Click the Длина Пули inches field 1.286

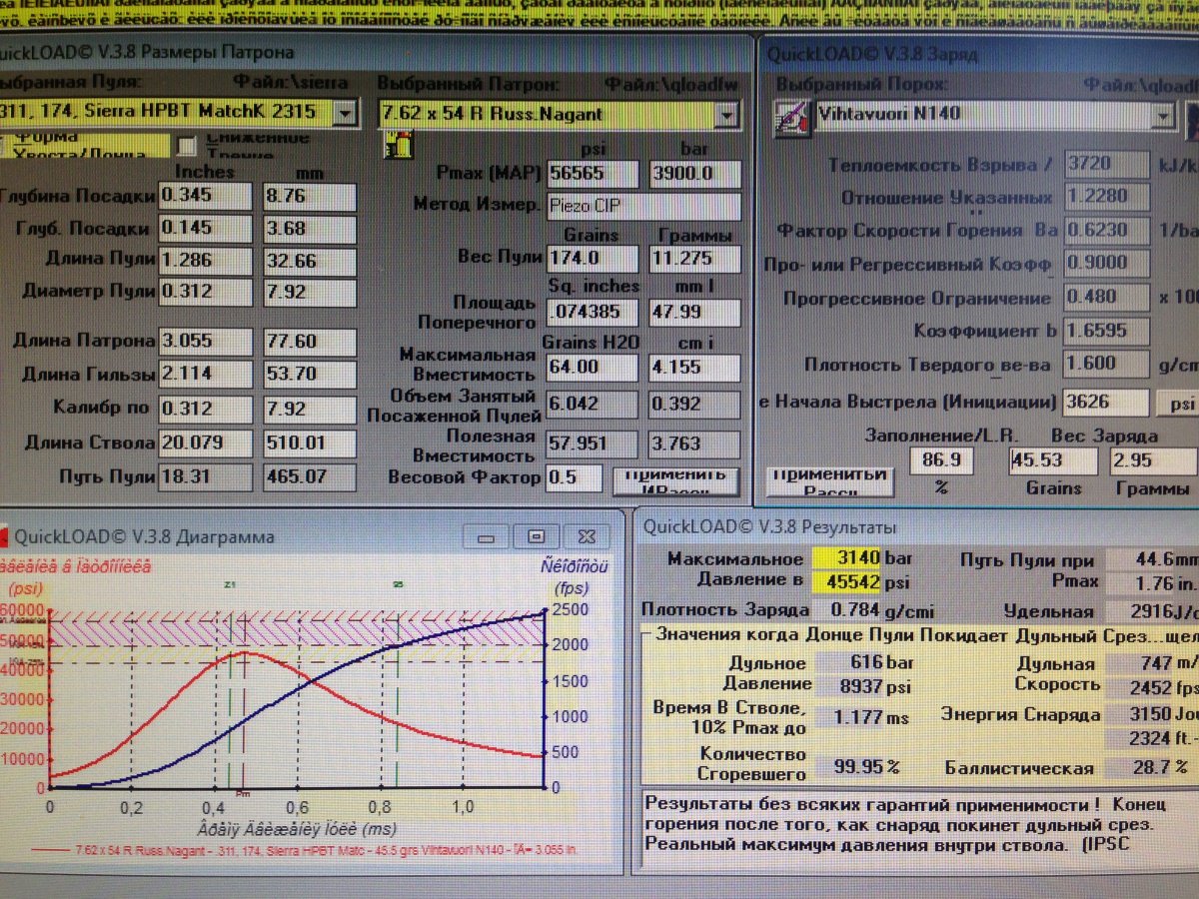206,260
